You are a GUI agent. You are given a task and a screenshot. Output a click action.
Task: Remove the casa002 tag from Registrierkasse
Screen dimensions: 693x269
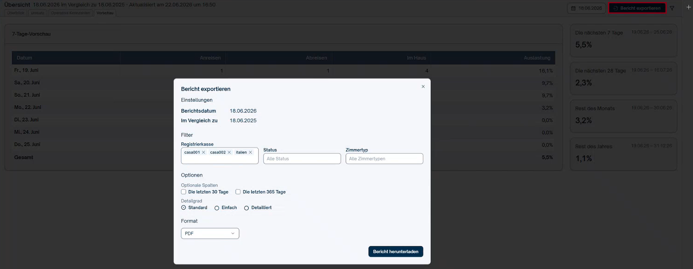point(229,152)
